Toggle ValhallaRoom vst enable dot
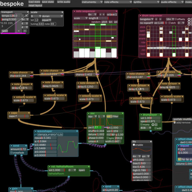 [50, 167]
